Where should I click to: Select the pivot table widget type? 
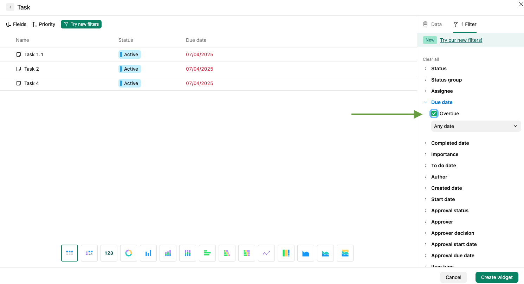point(89,253)
